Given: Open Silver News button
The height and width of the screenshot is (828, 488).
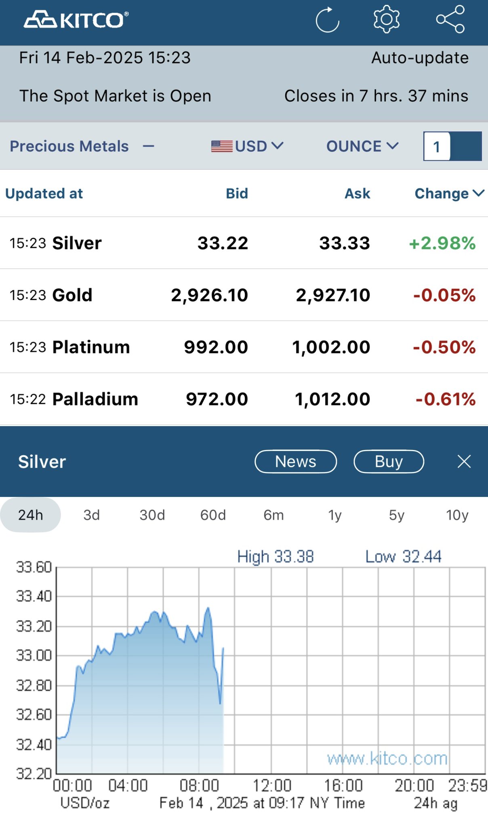Looking at the screenshot, I should 296,461.
